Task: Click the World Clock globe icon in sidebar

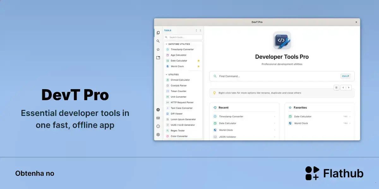Action: 168,66
